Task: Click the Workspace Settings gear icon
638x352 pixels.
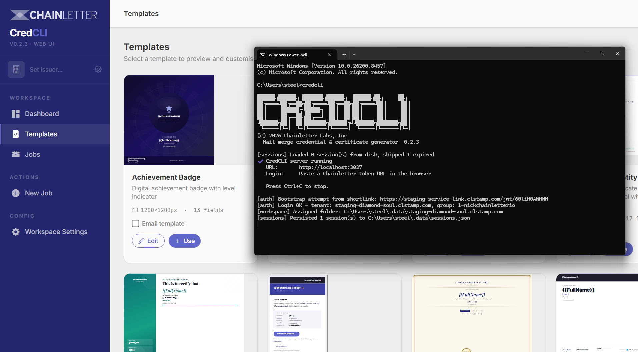Action: [16, 232]
